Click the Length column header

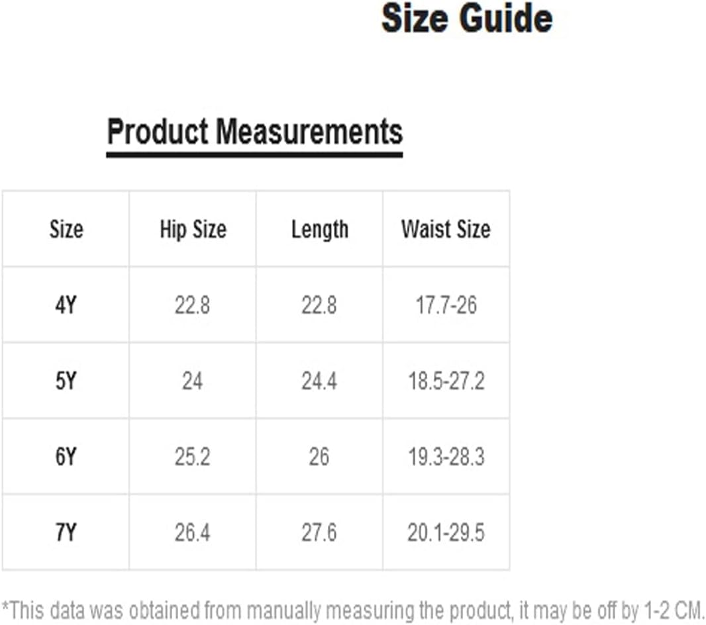320,230
